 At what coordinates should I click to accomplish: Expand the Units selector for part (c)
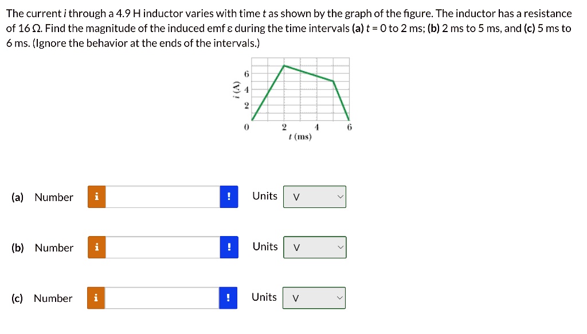point(314,297)
